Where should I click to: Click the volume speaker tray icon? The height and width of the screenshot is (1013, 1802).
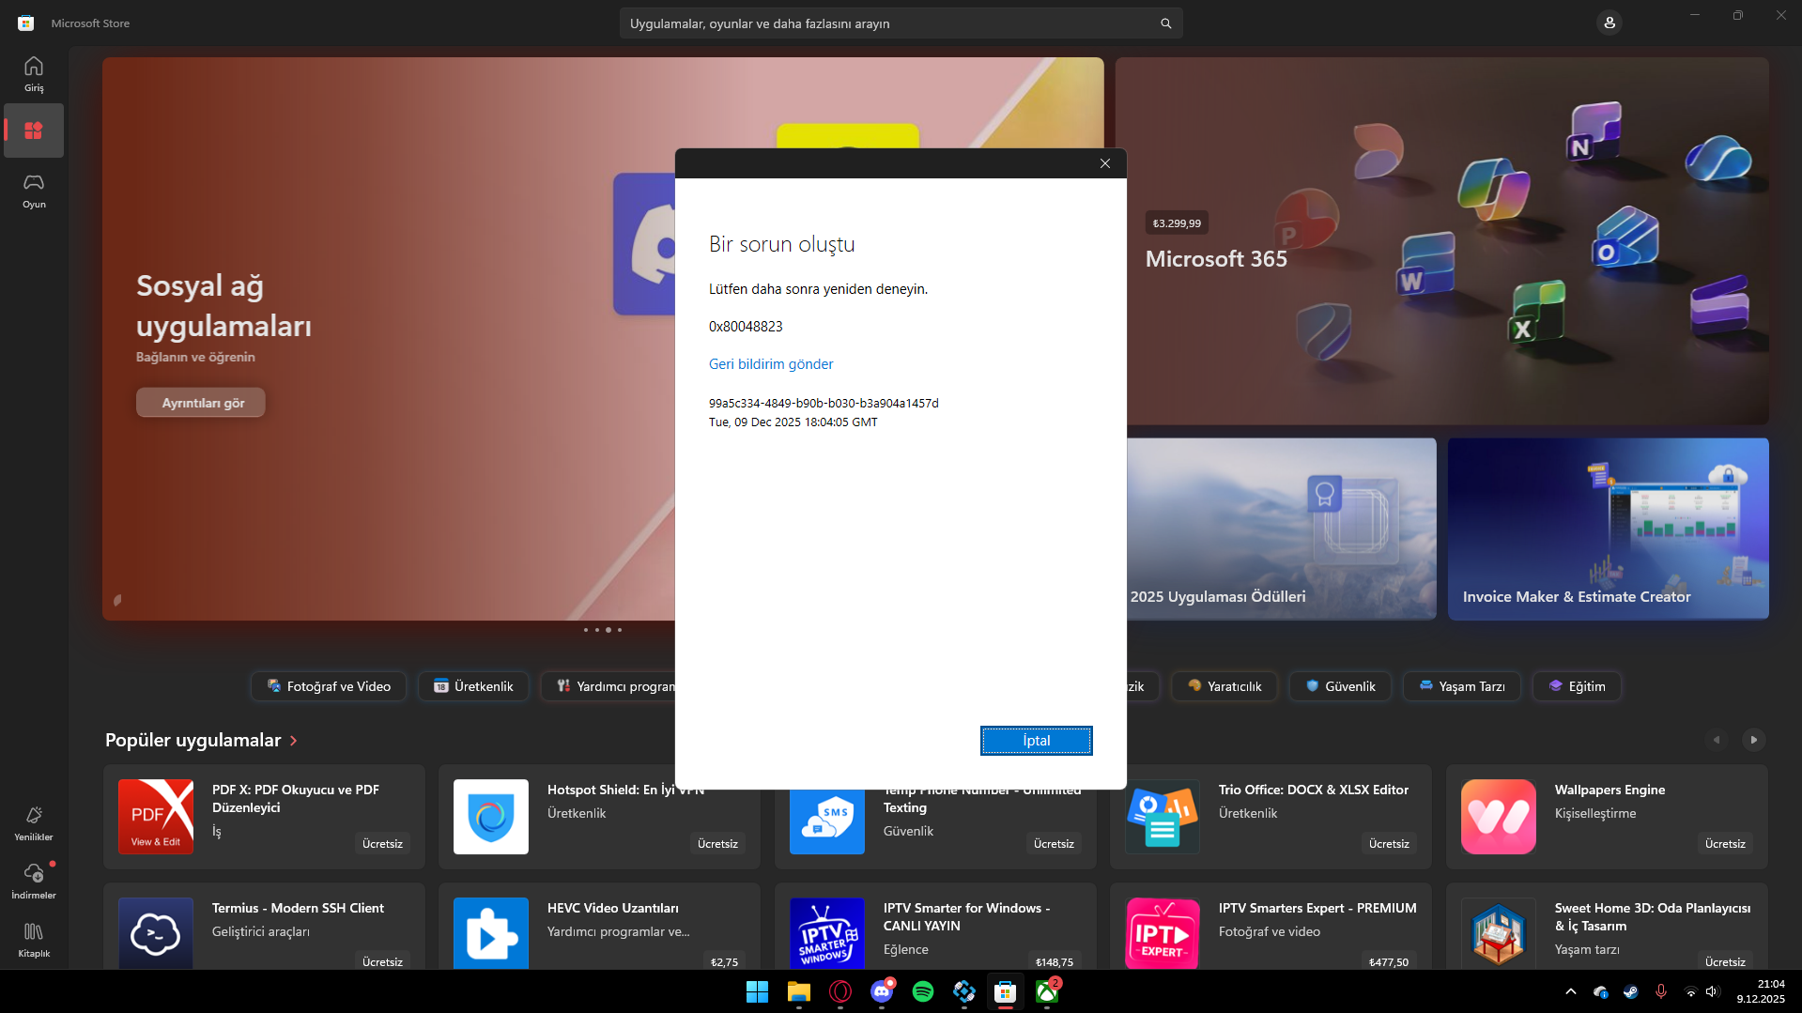click(1712, 991)
